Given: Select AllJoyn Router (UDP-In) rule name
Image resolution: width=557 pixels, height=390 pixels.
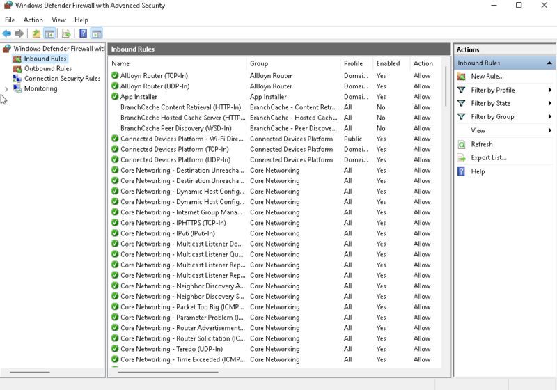Looking at the screenshot, I should (155, 86).
